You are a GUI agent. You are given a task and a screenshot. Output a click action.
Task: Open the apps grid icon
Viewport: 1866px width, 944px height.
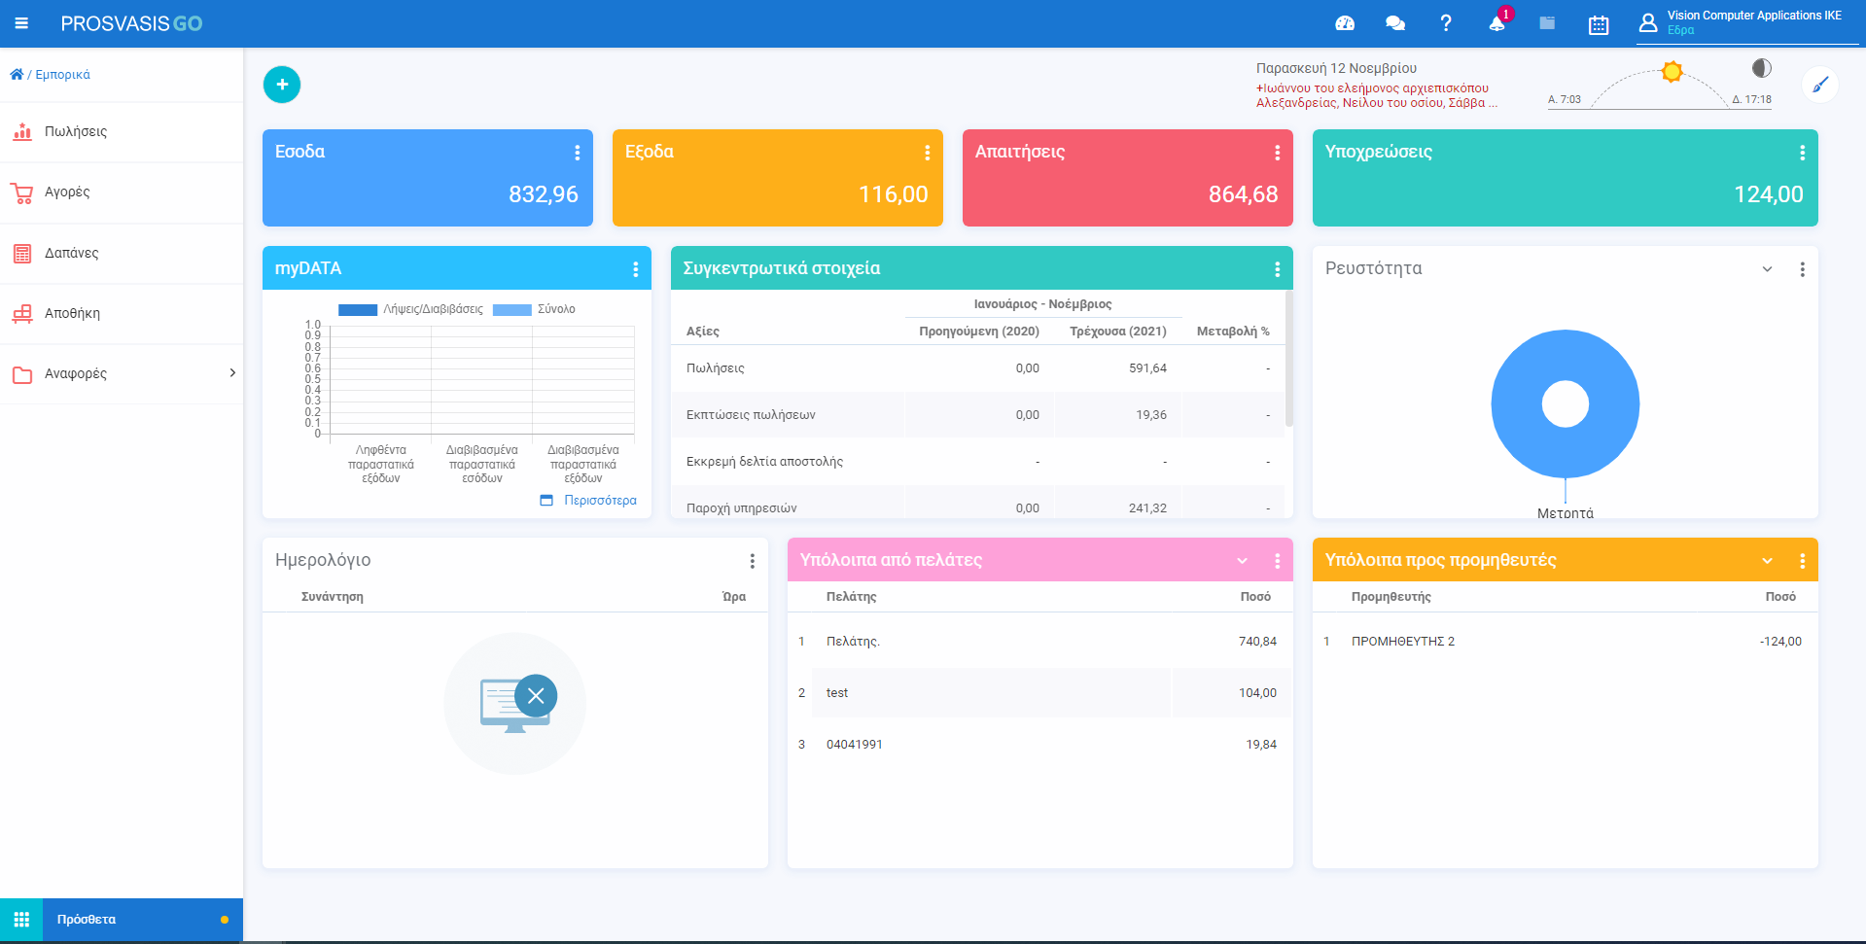pos(21,920)
